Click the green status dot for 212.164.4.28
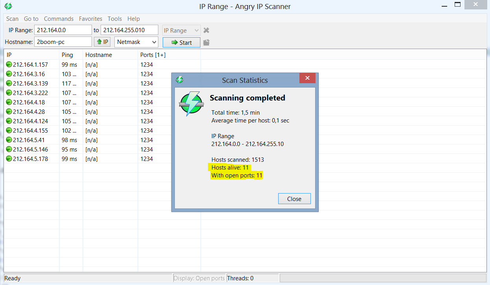 pyautogui.click(x=9, y=111)
